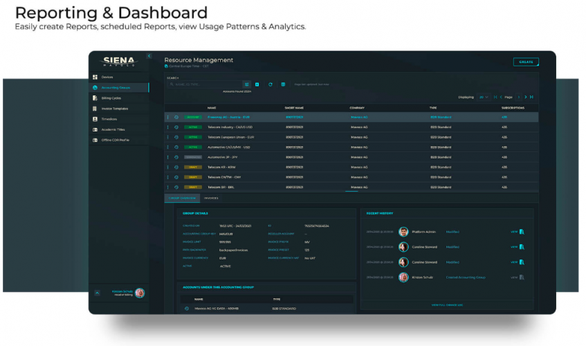Click Kirsten Schulz avatar in Recent History

403,277
